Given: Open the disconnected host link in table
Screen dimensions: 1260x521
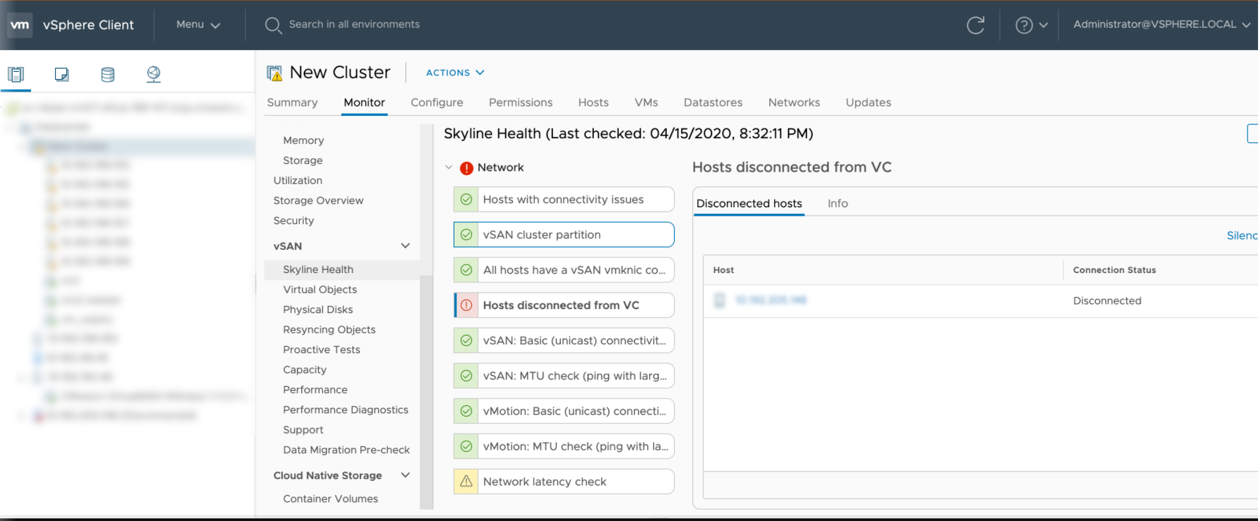Looking at the screenshot, I should (x=771, y=301).
